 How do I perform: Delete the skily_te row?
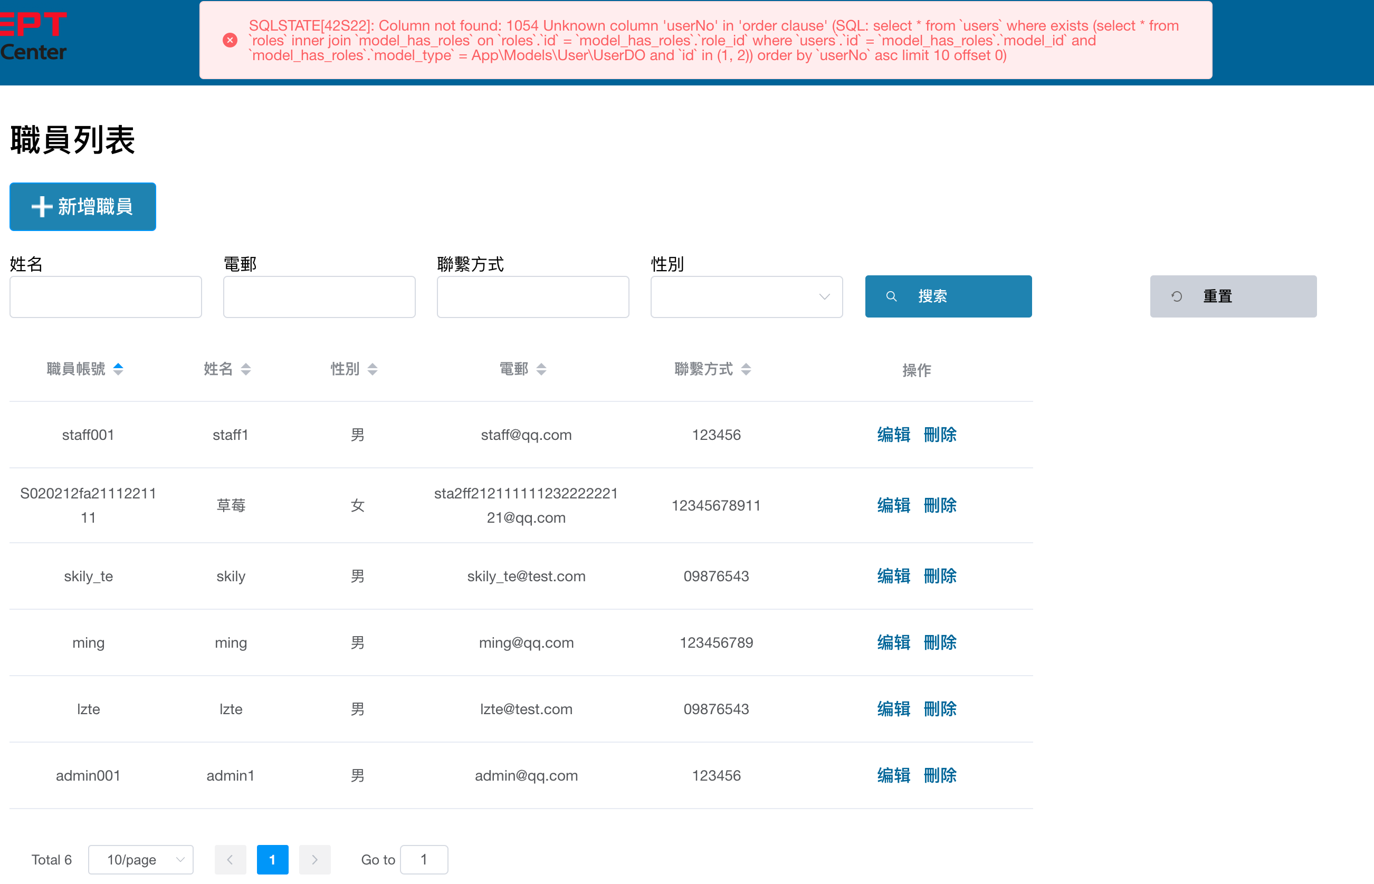coord(940,576)
